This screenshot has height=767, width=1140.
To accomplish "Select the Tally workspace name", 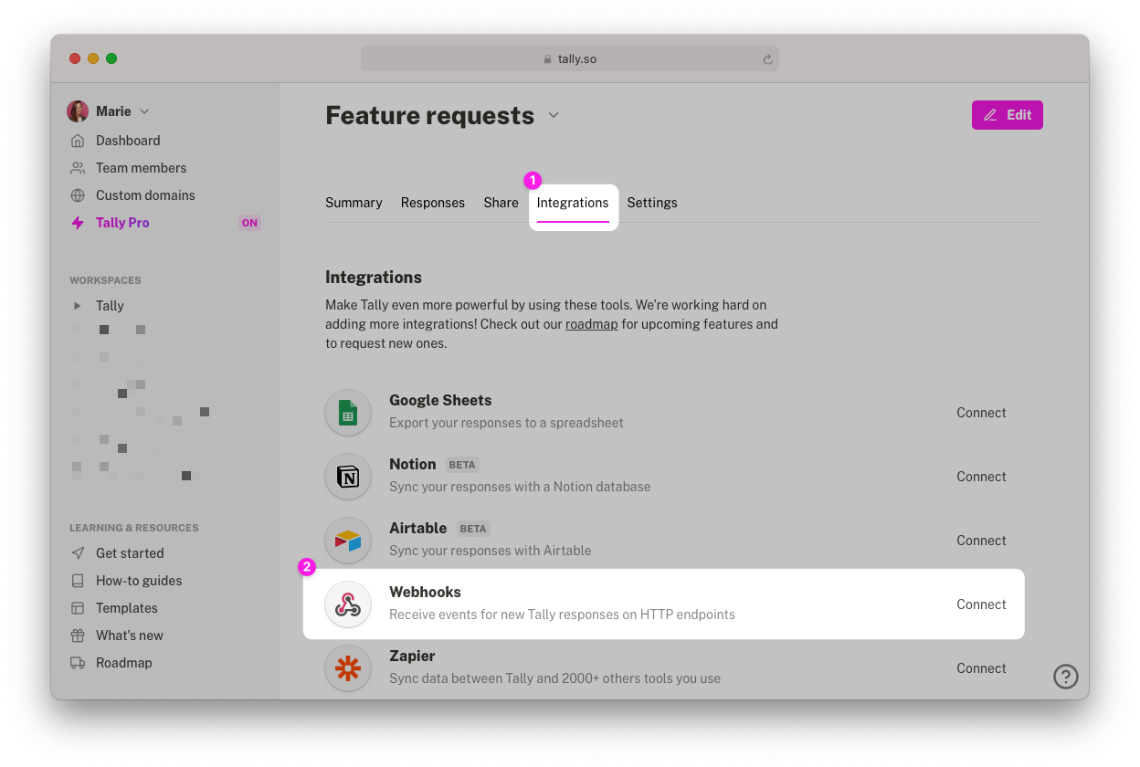I will [x=110, y=306].
